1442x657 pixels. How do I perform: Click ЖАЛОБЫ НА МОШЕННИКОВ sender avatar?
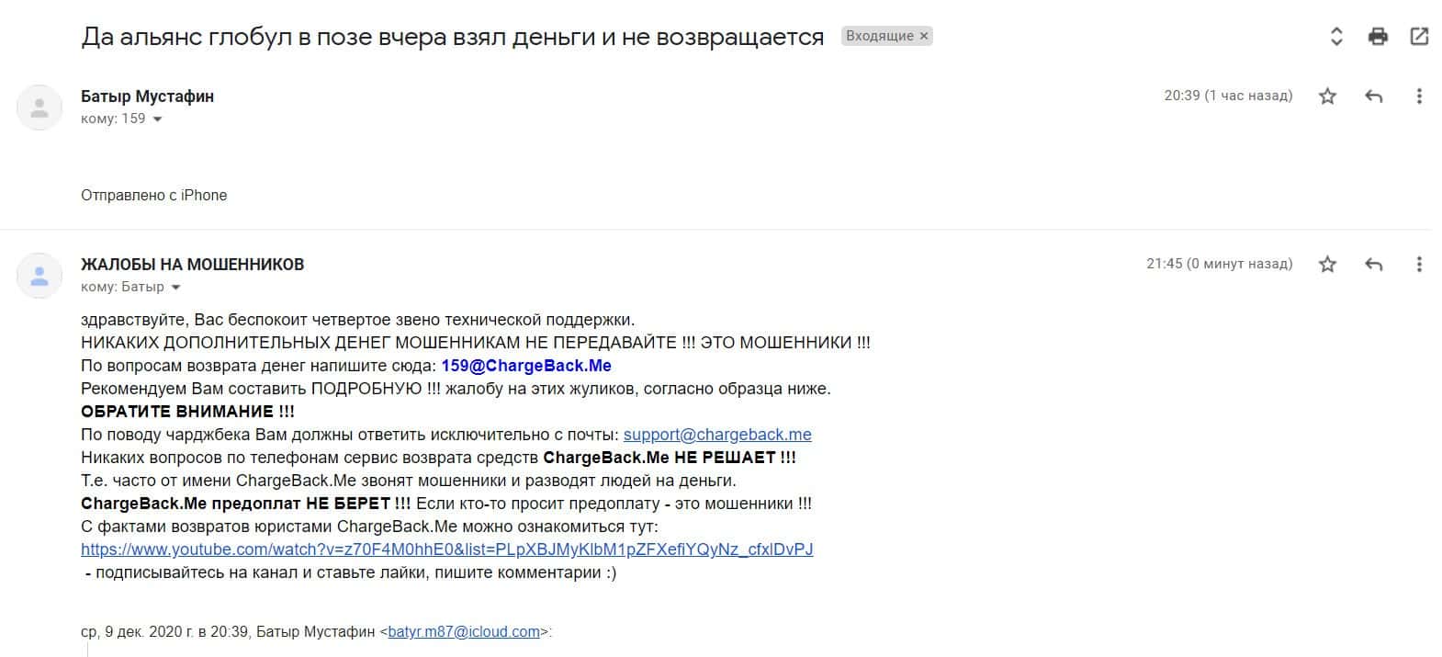tap(39, 276)
